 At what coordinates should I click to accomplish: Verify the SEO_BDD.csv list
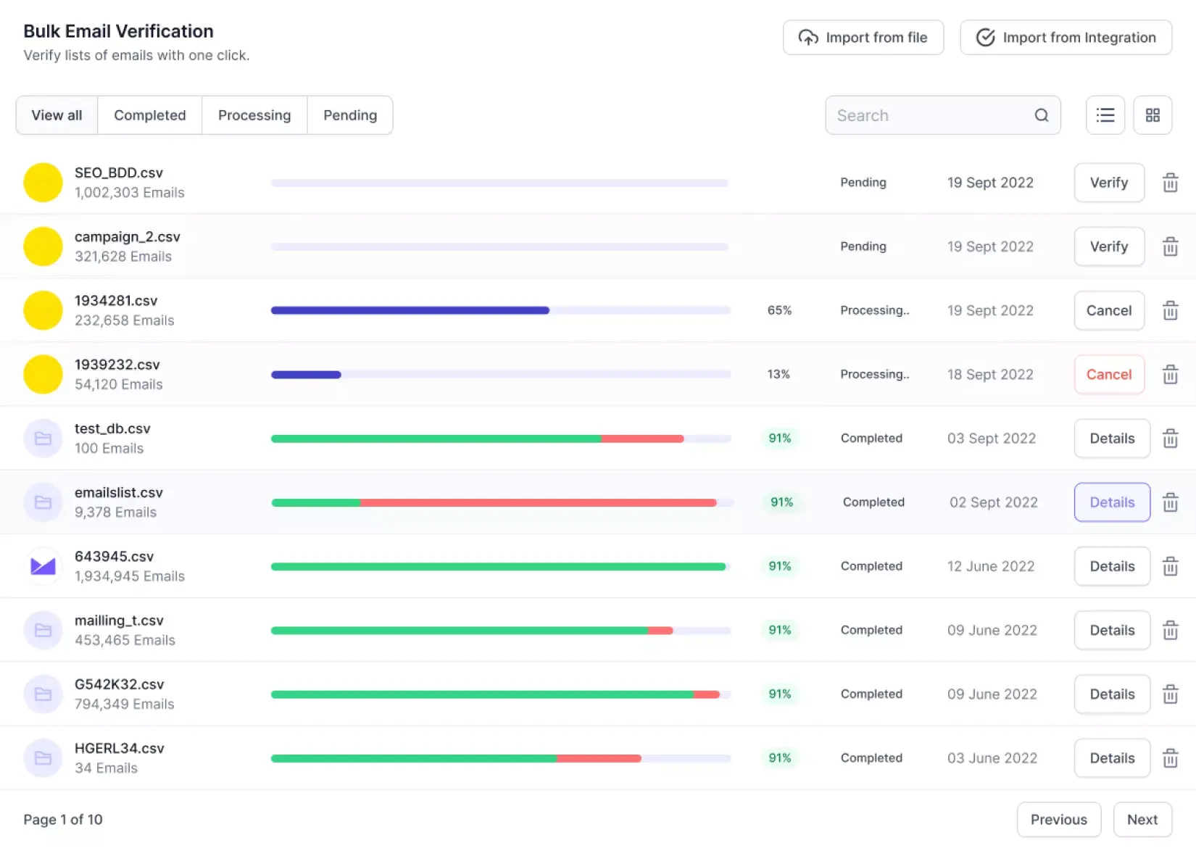tap(1108, 183)
